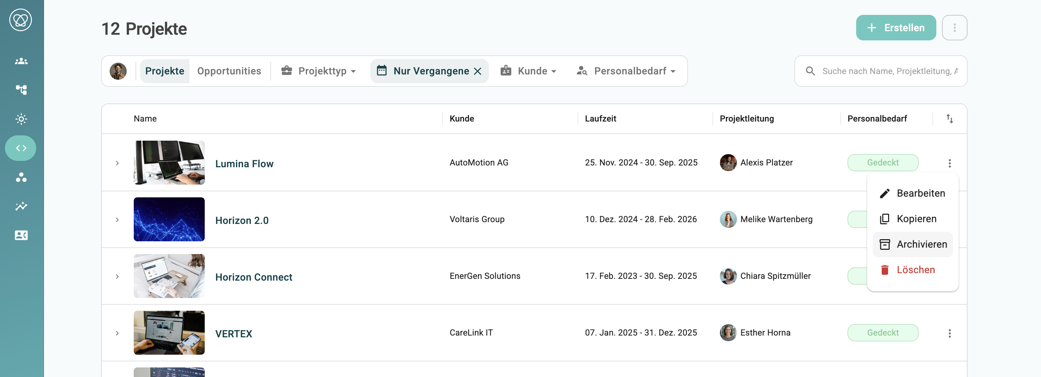This screenshot has width=1041, height=377.
Task: Click the Erstellen button
Action: pos(896,28)
